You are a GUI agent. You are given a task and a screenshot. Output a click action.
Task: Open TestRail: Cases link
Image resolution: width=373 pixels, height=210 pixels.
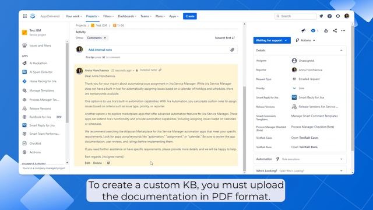[305, 138]
